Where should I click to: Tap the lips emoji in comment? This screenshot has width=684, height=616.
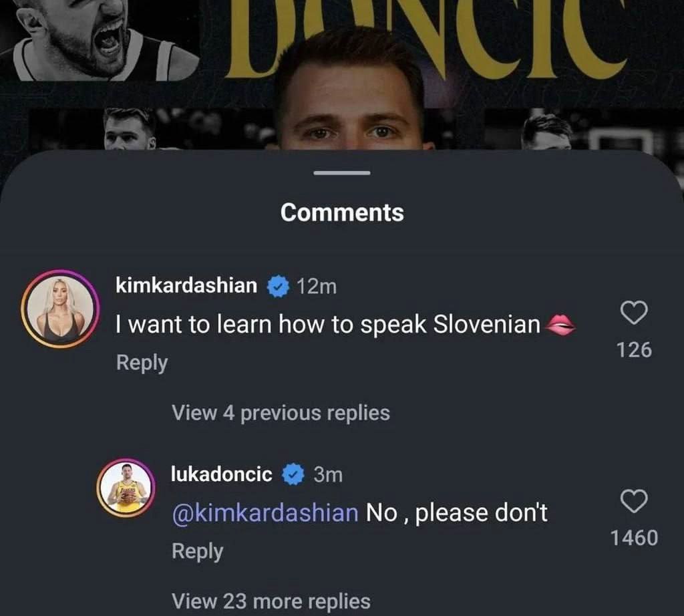(x=560, y=325)
